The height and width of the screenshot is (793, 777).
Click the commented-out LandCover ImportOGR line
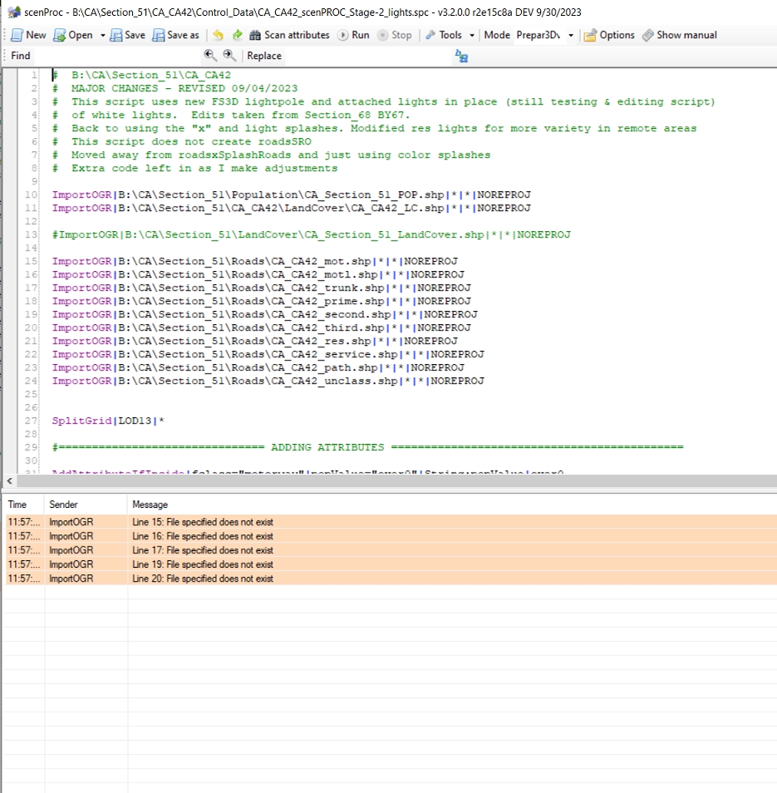coord(312,234)
